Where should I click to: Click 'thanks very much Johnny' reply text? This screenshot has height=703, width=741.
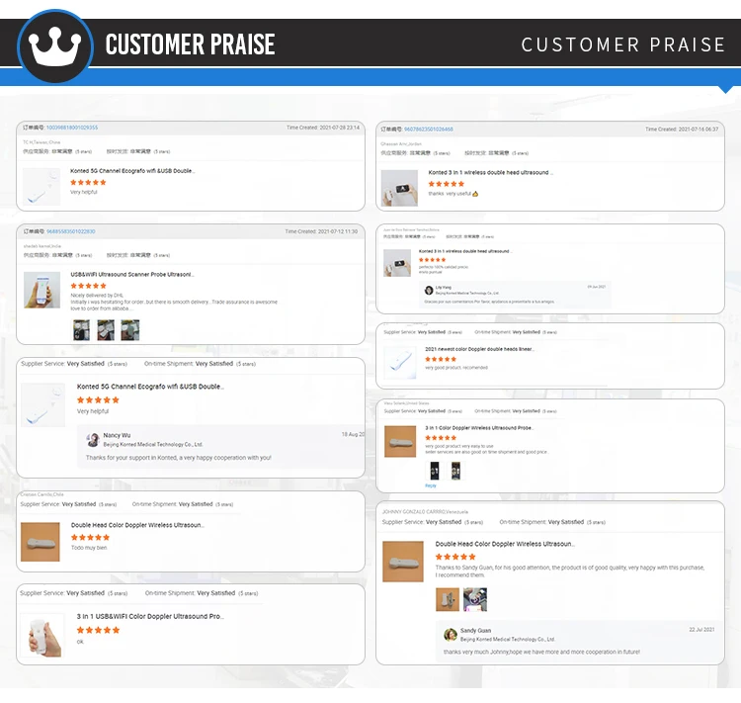click(541, 652)
